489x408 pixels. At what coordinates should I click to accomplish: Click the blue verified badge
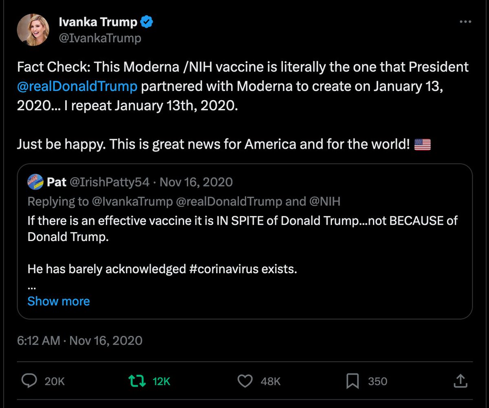(147, 22)
